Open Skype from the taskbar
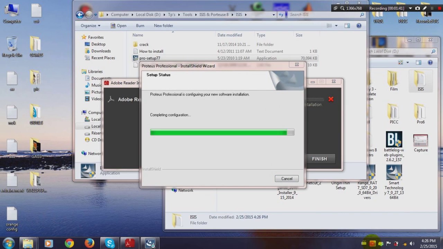The height and width of the screenshot is (249, 443). 110,243
